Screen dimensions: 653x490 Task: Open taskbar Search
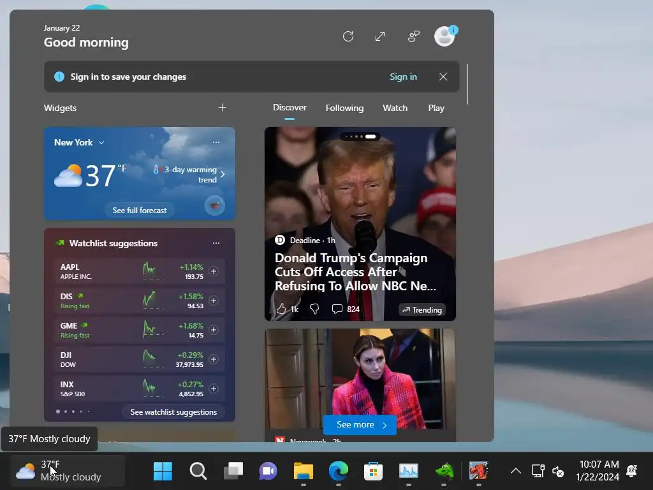point(198,471)
